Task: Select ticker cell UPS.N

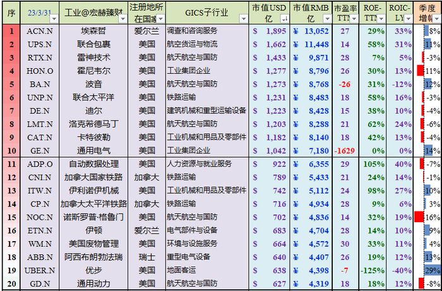Action: click(40, 44)
